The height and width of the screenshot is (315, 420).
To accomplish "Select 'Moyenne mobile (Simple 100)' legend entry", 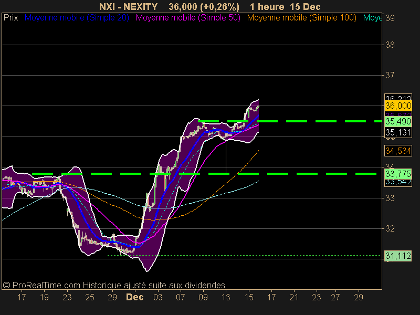I will (301, 18).
